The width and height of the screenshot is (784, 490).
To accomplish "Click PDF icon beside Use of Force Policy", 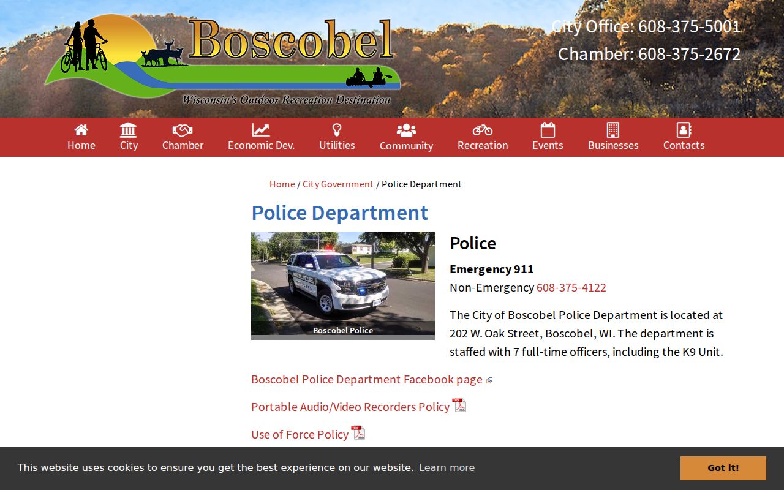I will pos(358,433).
